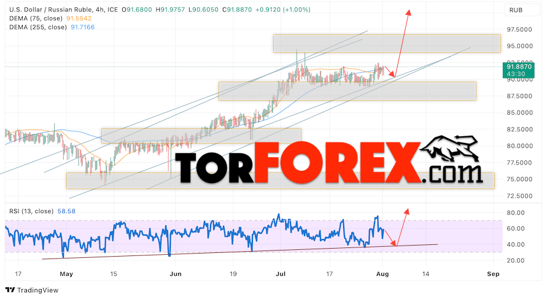Screen dimensions: 547x299
Task: Click the open price O91.6800 value
Action: pos(137,10)
